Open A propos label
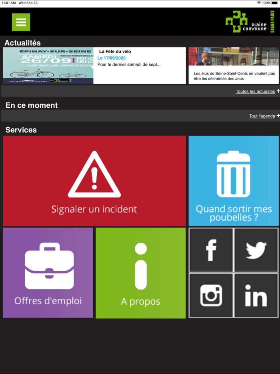Screen dimensions: 280x374 [140, 302]
